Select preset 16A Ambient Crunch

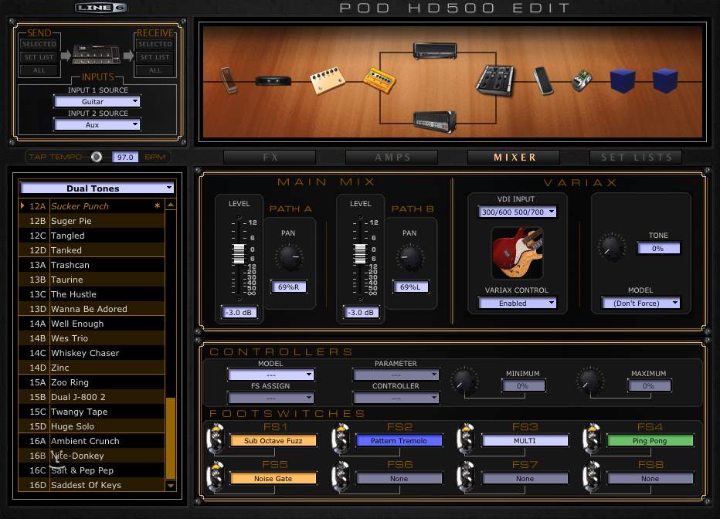[x=91, y=441]
